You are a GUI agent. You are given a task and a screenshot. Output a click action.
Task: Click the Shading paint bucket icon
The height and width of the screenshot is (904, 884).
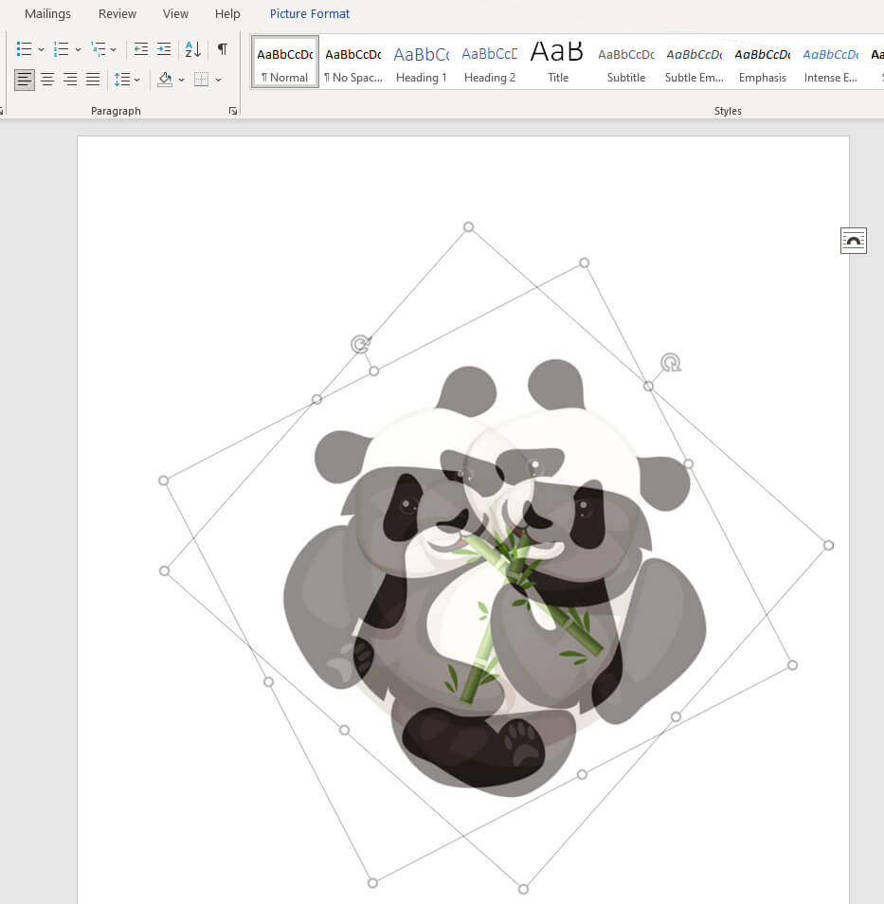coord(165,80)
